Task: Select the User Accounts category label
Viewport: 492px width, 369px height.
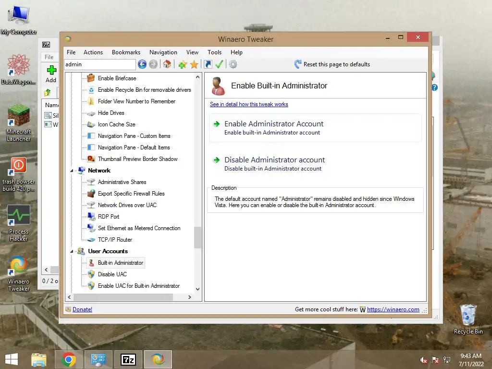Action: point(108,251)
